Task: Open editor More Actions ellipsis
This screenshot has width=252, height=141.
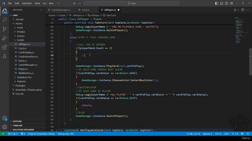Action: pyautogui.click(x=248, y=10)
